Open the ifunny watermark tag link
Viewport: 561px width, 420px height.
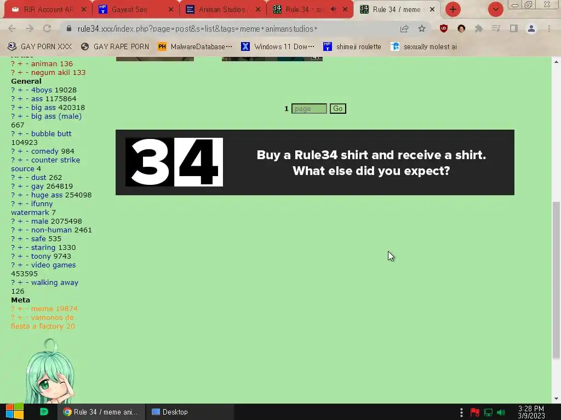[x=32, y=208]
